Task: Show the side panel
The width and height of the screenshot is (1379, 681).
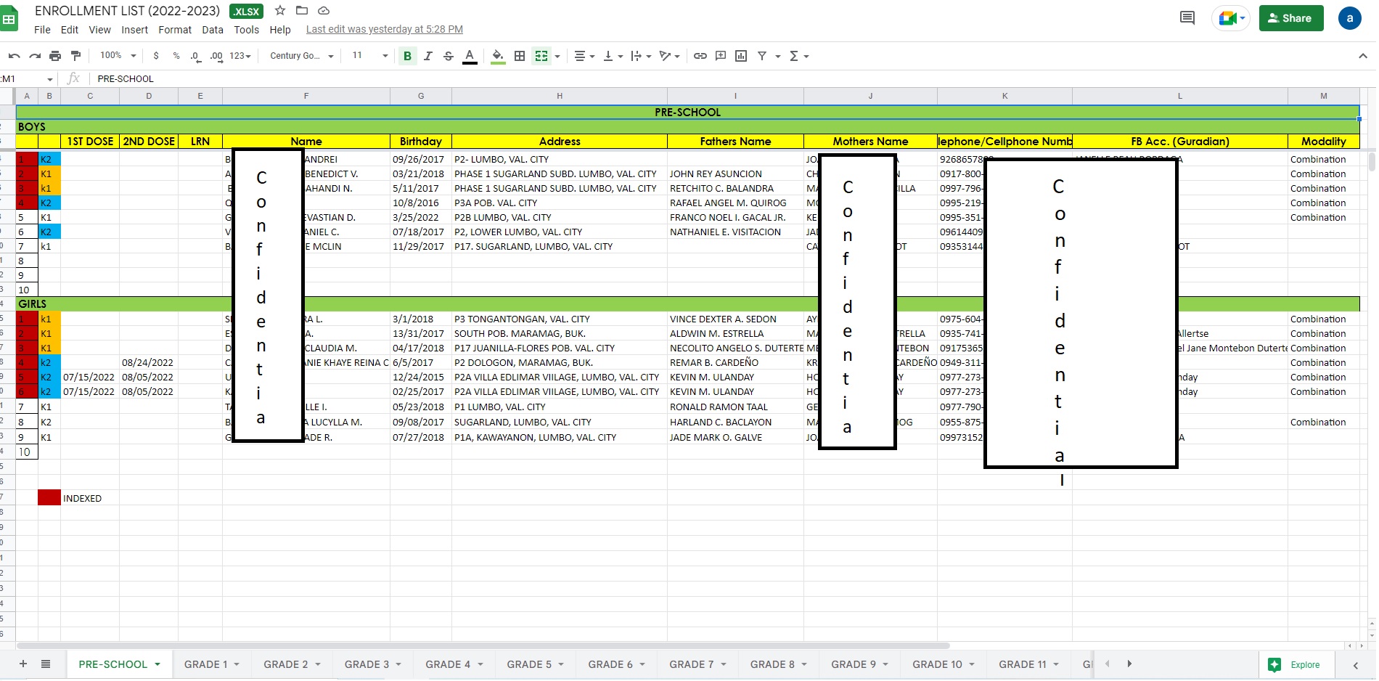Action: click(x=1356, y=664)
